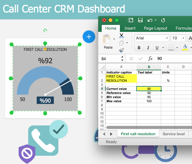The height and width of the screenshot is (164, 192).
Task: Select column C header
Action: (x=168, y=67)
